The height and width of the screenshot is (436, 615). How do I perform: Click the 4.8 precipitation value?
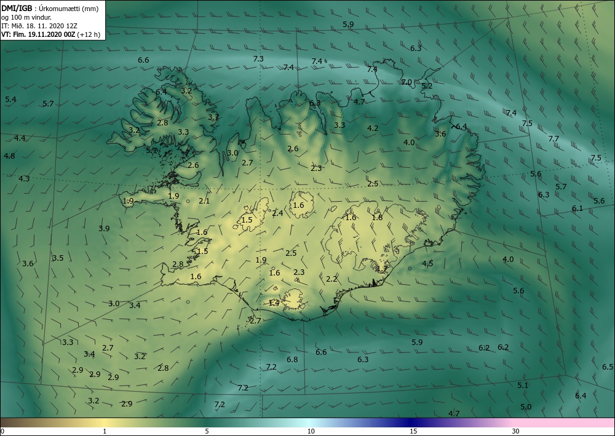click(9, 156)
